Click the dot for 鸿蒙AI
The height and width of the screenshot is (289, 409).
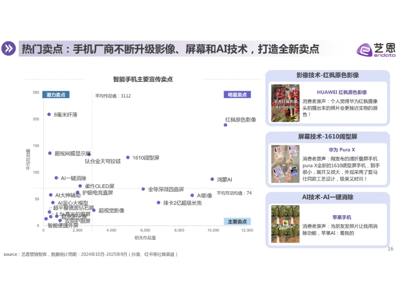[212, 179]
